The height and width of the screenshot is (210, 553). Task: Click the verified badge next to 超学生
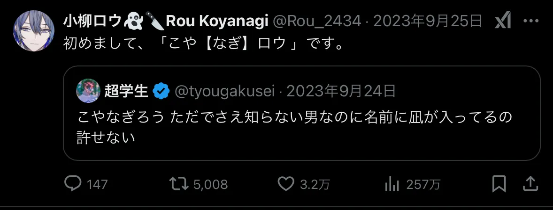pos(161,91)
